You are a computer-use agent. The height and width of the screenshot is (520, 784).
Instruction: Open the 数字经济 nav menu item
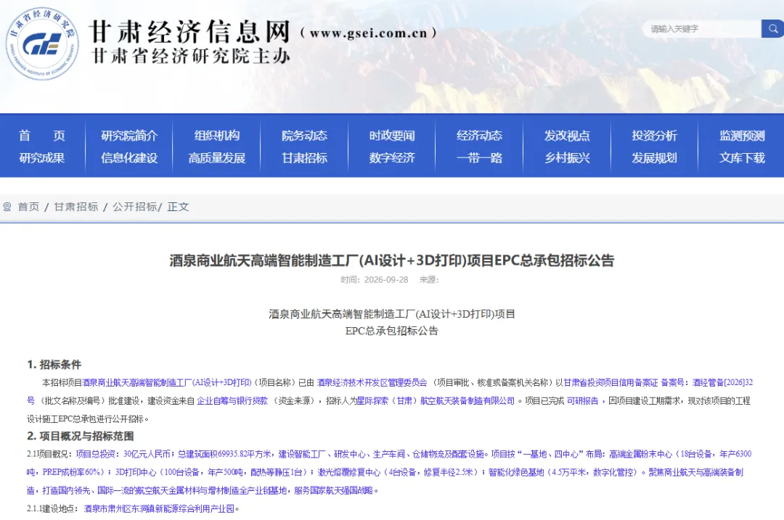point(392,158)
